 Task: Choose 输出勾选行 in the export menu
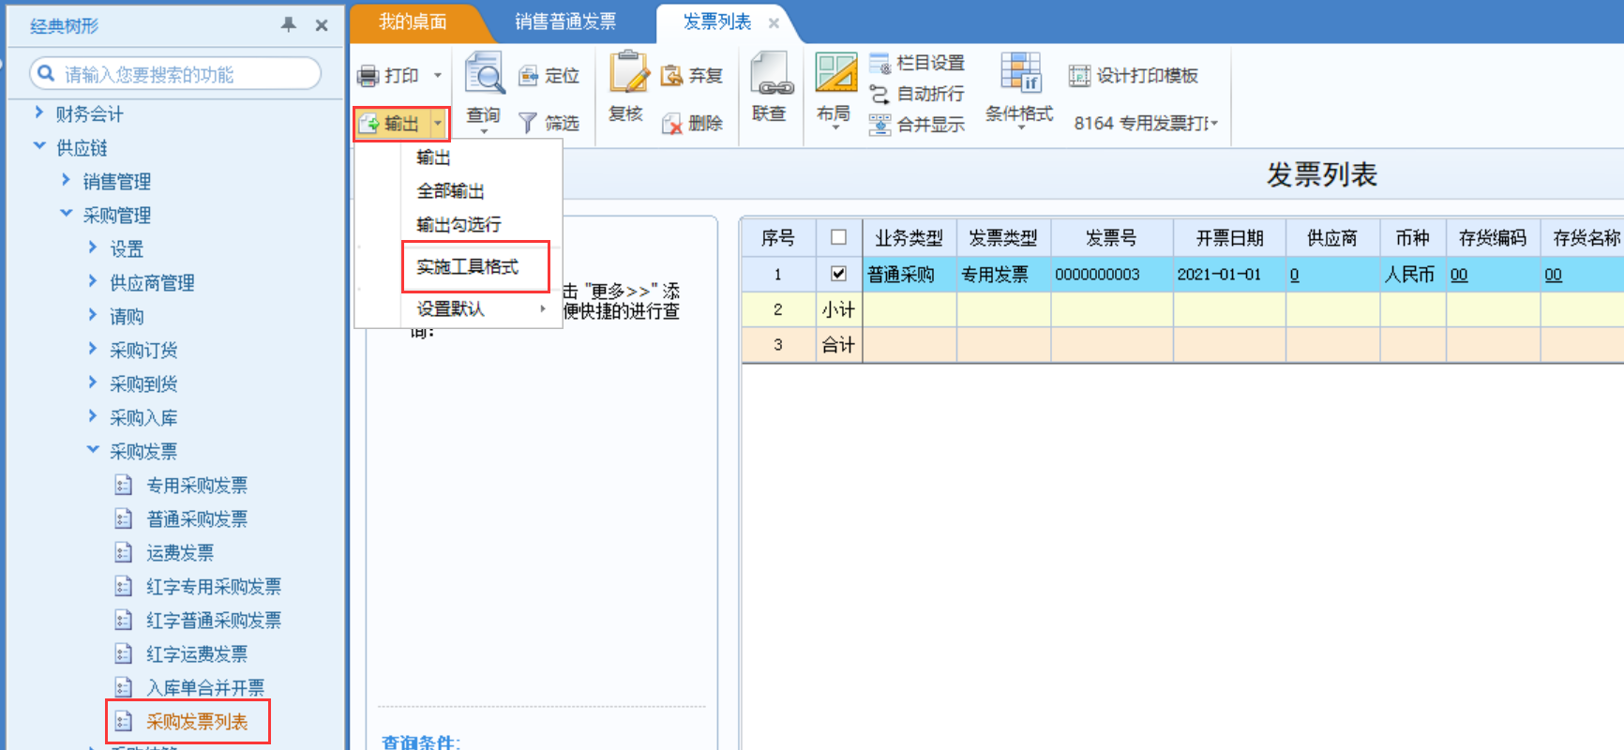[x=459, y=225]
